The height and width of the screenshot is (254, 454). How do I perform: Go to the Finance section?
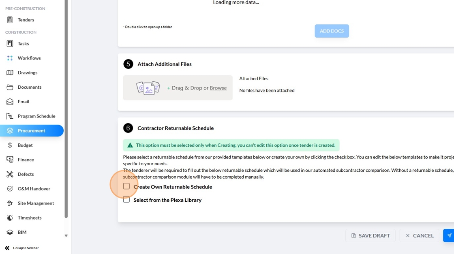coord(26,160)
